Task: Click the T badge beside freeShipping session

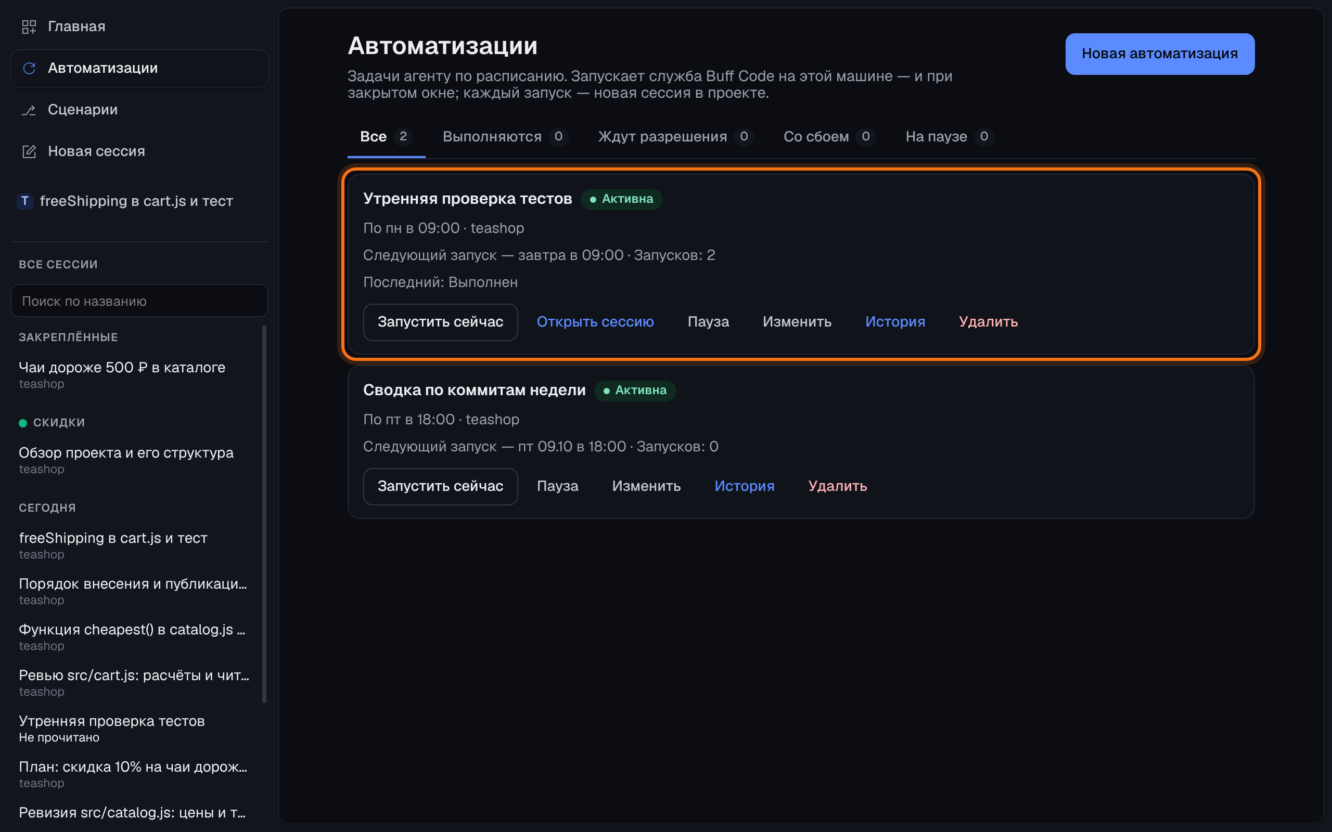Action: (x=25, y=201)
